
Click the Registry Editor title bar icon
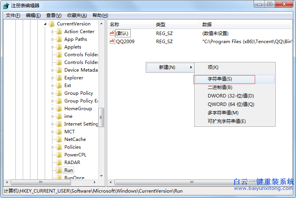pos(6,6)
